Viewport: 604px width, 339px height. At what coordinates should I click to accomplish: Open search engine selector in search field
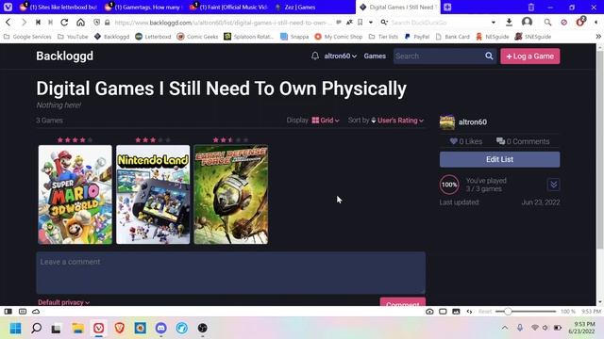384,23
